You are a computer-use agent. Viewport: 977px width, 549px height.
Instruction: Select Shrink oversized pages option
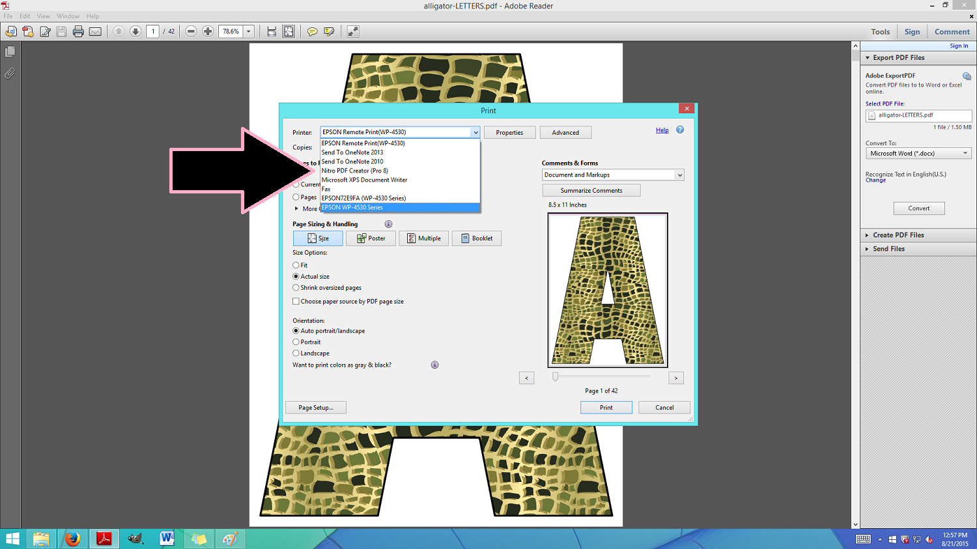pos(296,287)
